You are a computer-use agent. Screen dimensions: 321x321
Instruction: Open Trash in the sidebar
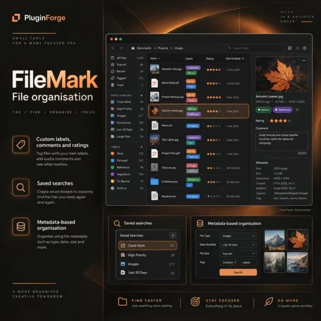coord(127,85)
